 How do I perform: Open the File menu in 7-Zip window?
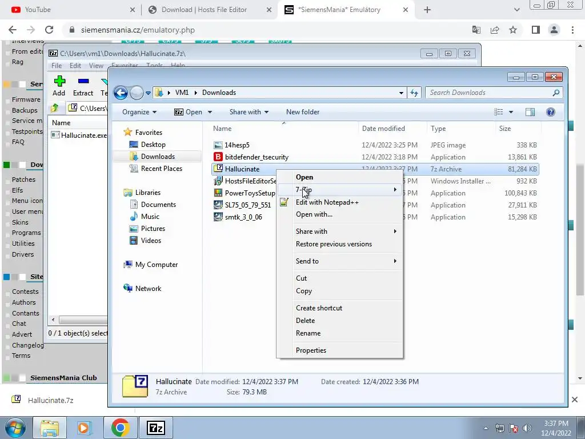click(x=57, y=66)
